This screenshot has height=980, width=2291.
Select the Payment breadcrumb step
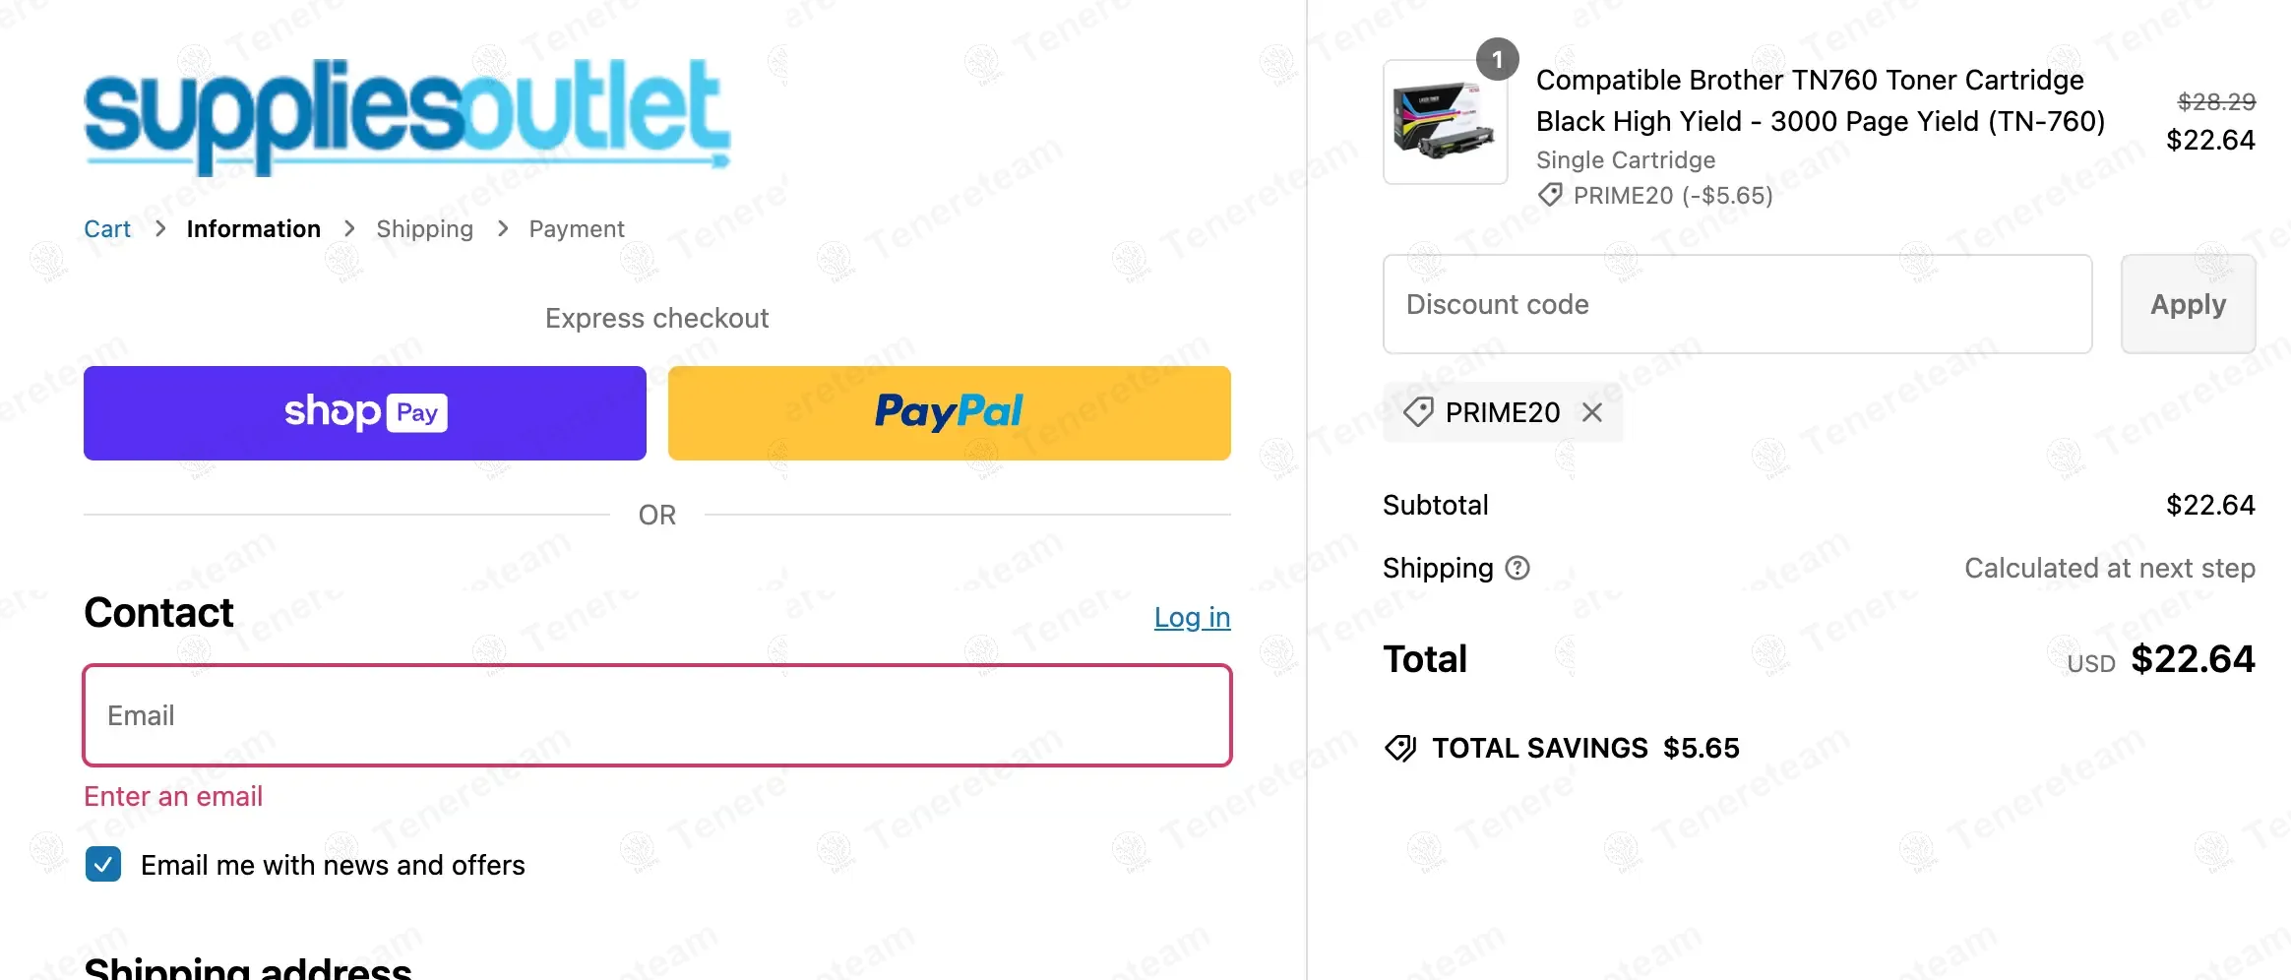577,229
